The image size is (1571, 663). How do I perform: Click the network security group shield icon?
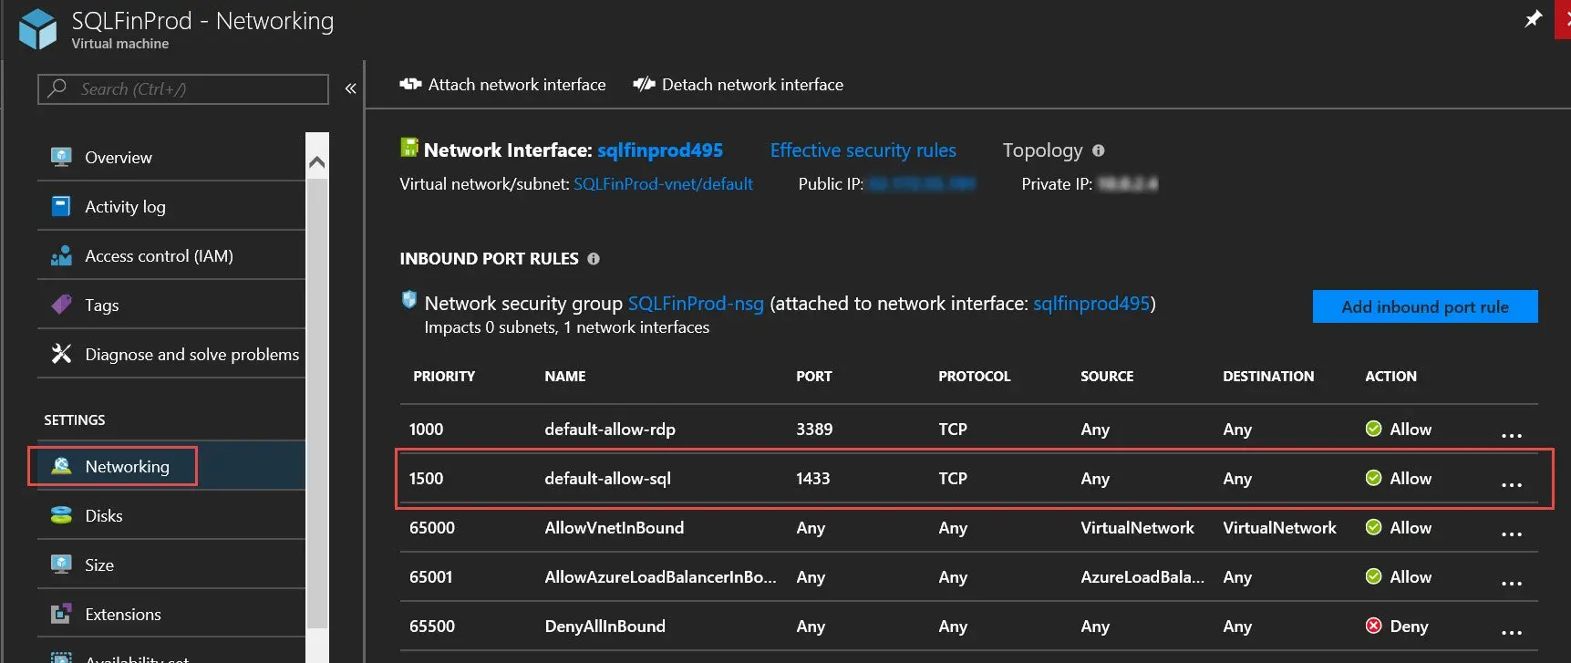coord(409,299)
